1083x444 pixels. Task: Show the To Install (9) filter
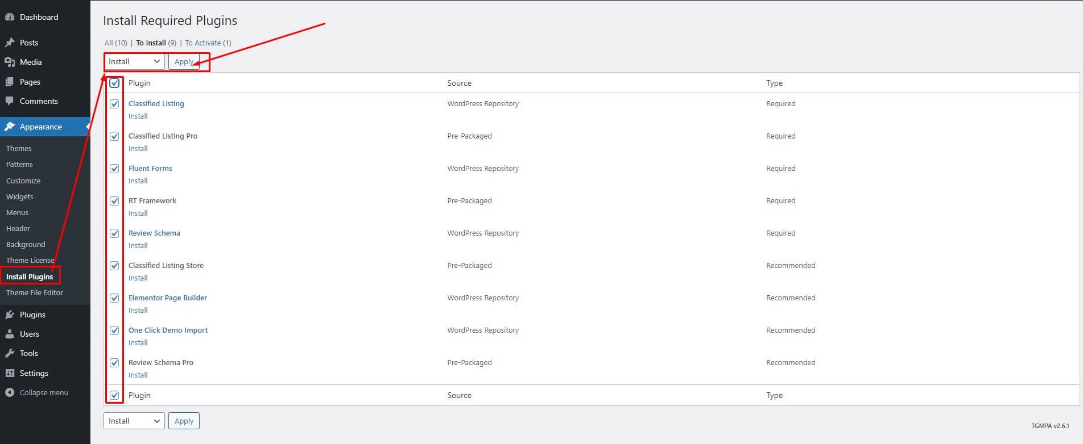click(x=156, y=43)
